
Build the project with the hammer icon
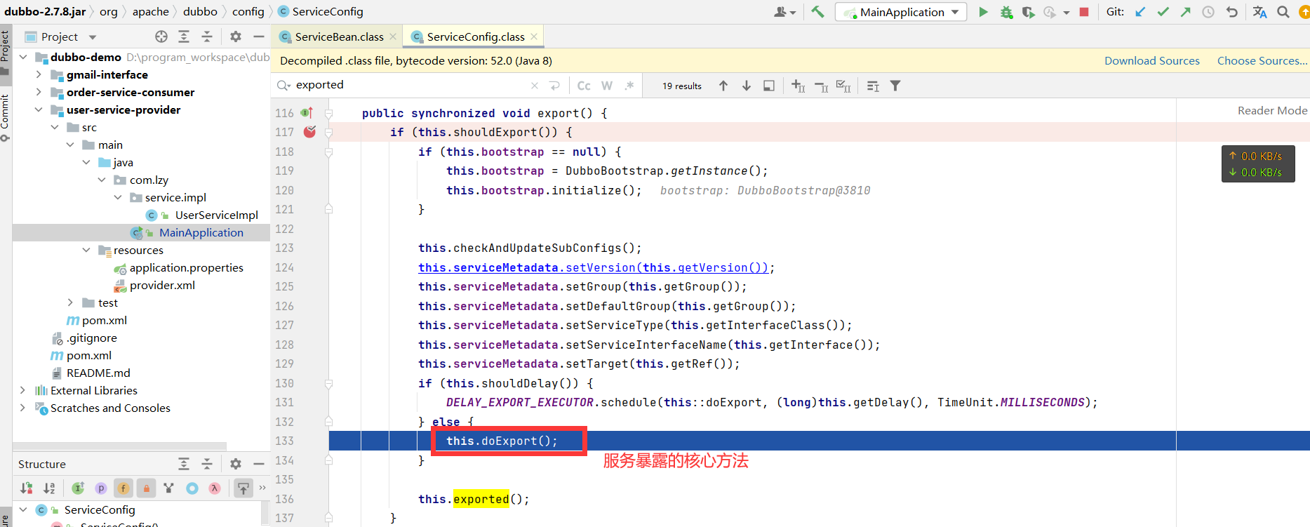click(x=817, y=12)
